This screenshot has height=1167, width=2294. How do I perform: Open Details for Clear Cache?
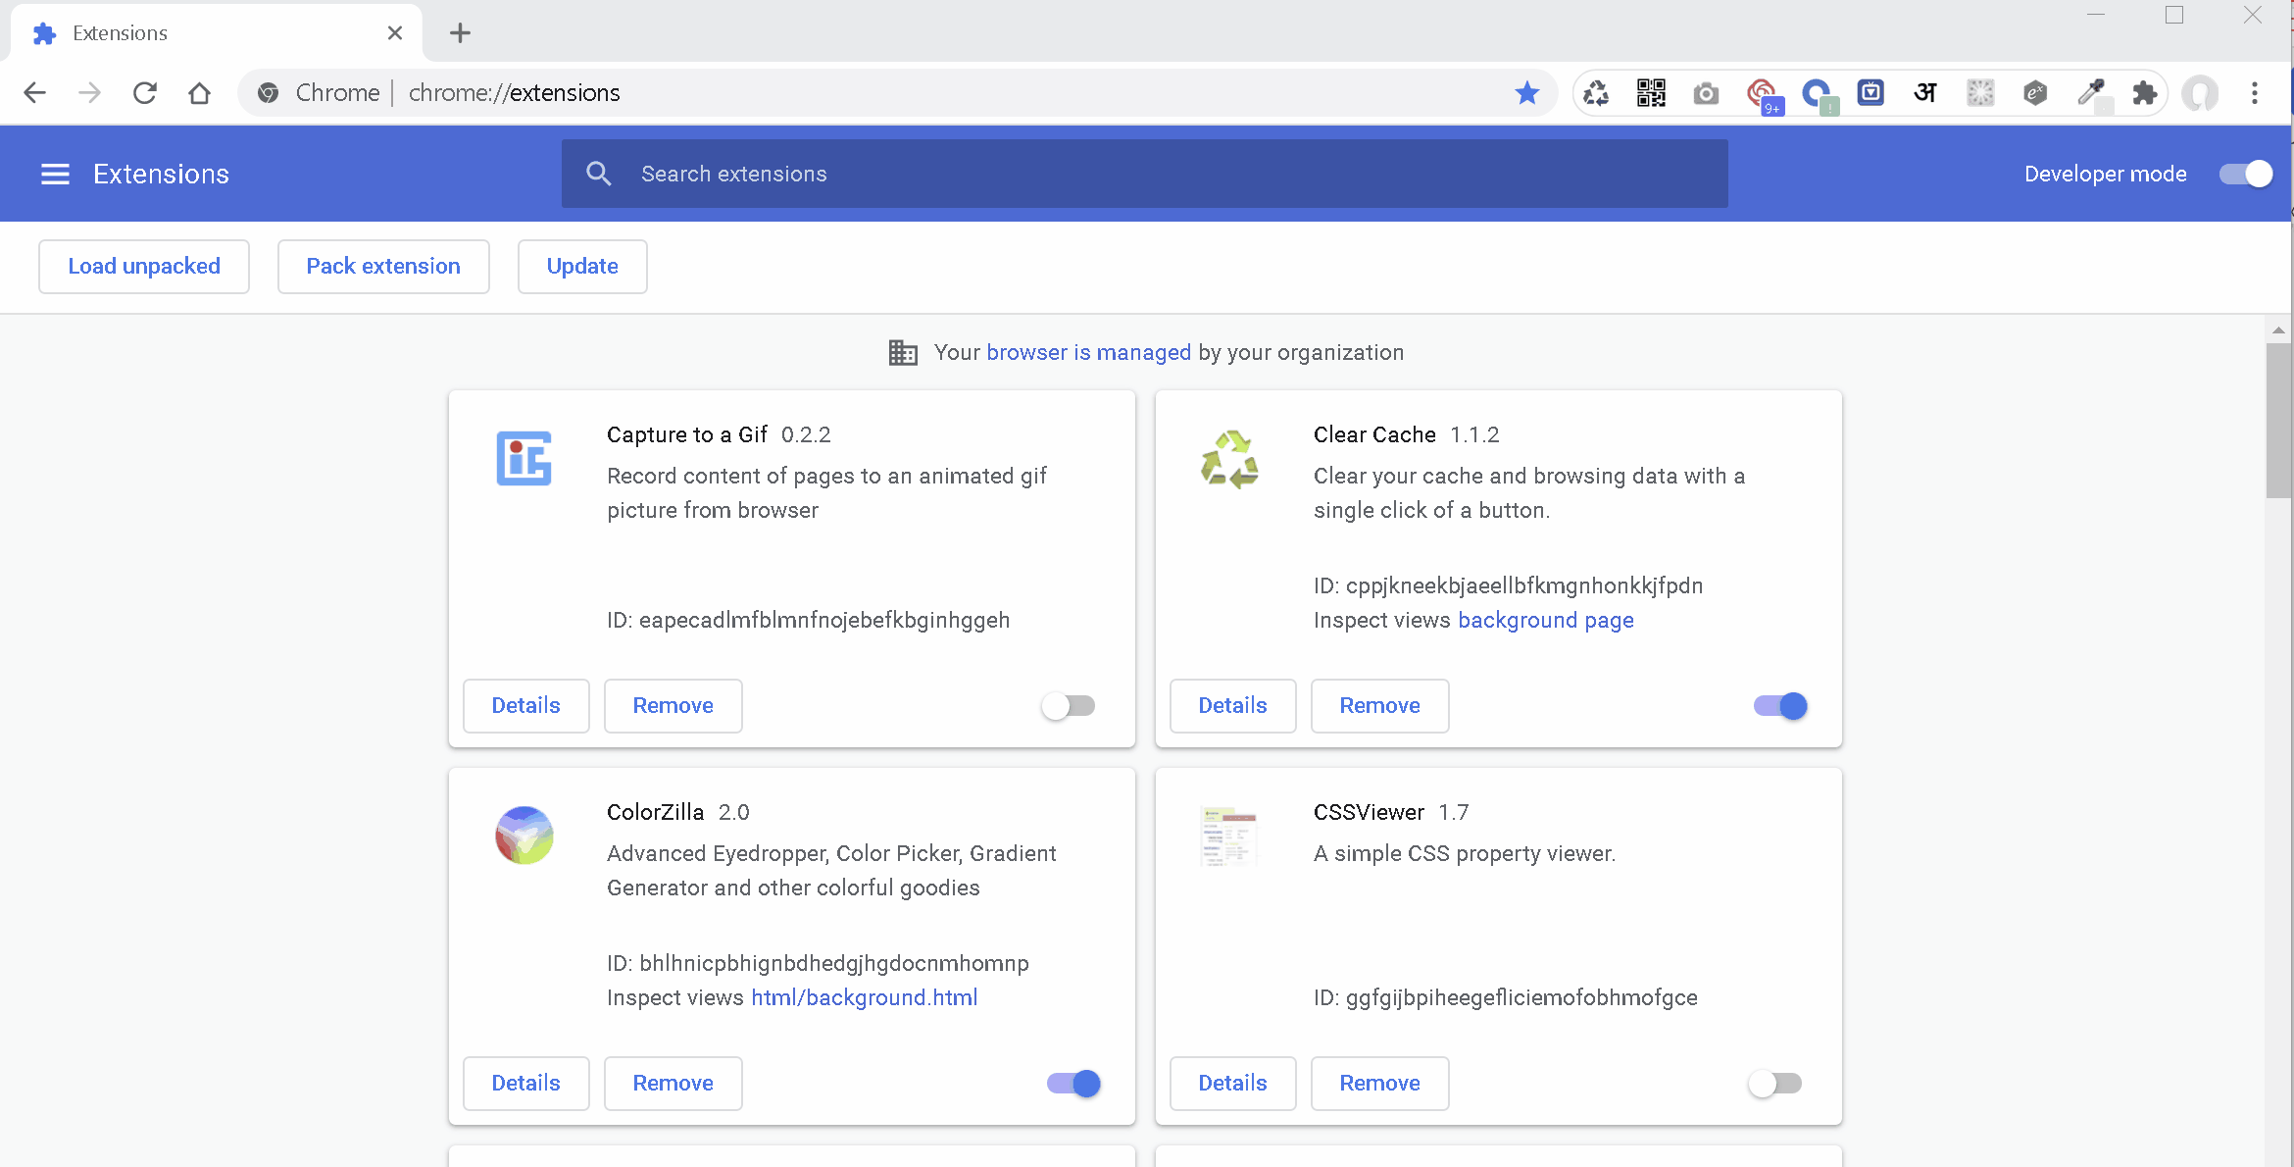[x=1233, y=705]
